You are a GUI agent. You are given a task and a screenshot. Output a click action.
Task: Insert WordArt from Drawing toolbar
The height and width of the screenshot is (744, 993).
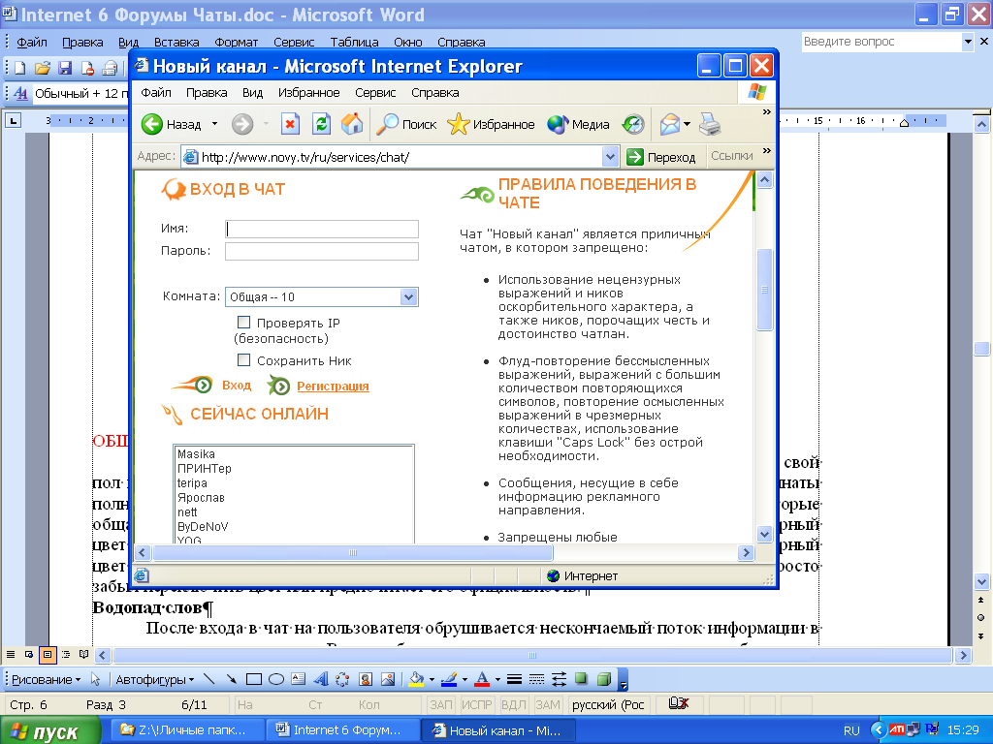point(321,679)
